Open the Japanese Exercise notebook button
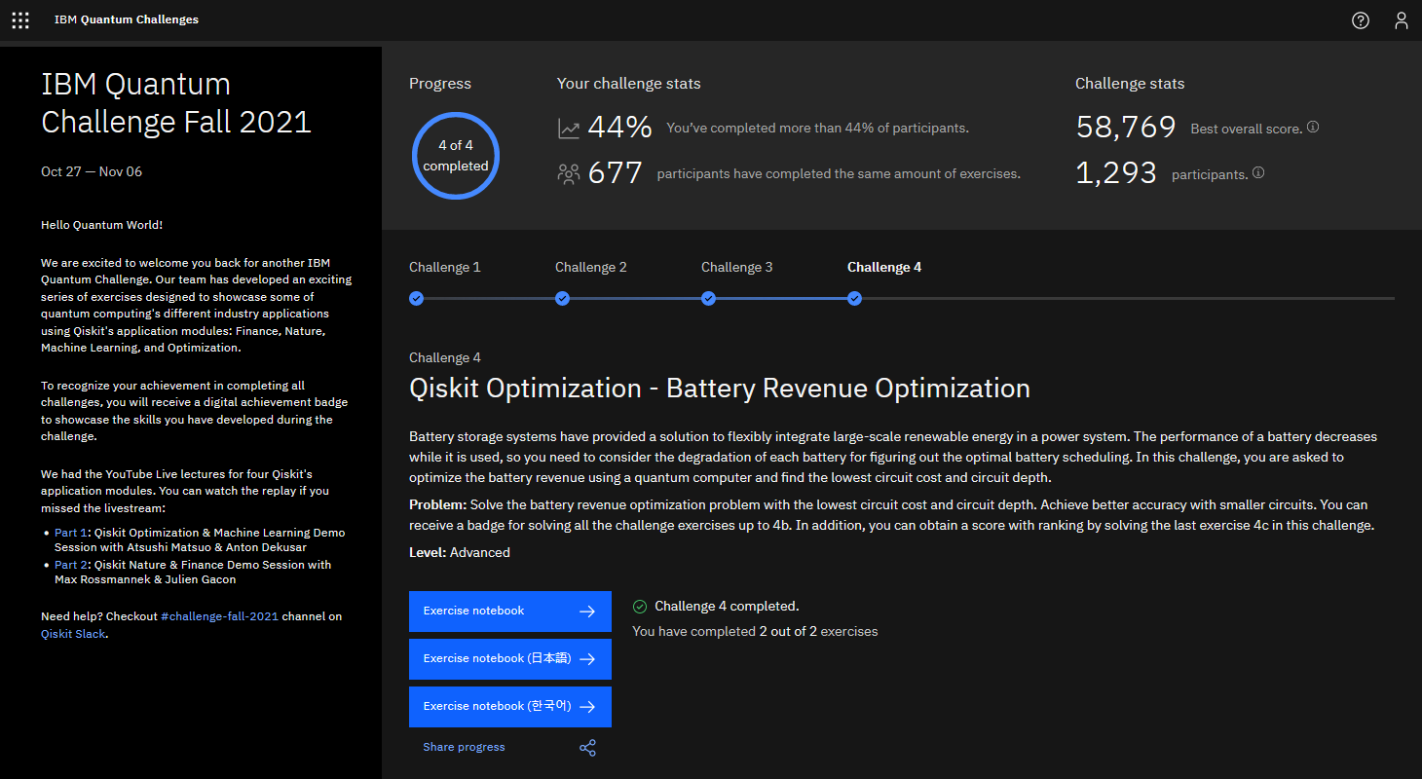Viewport: 1422px width, 779px height. pyautogui.click(x=510, y=659)
